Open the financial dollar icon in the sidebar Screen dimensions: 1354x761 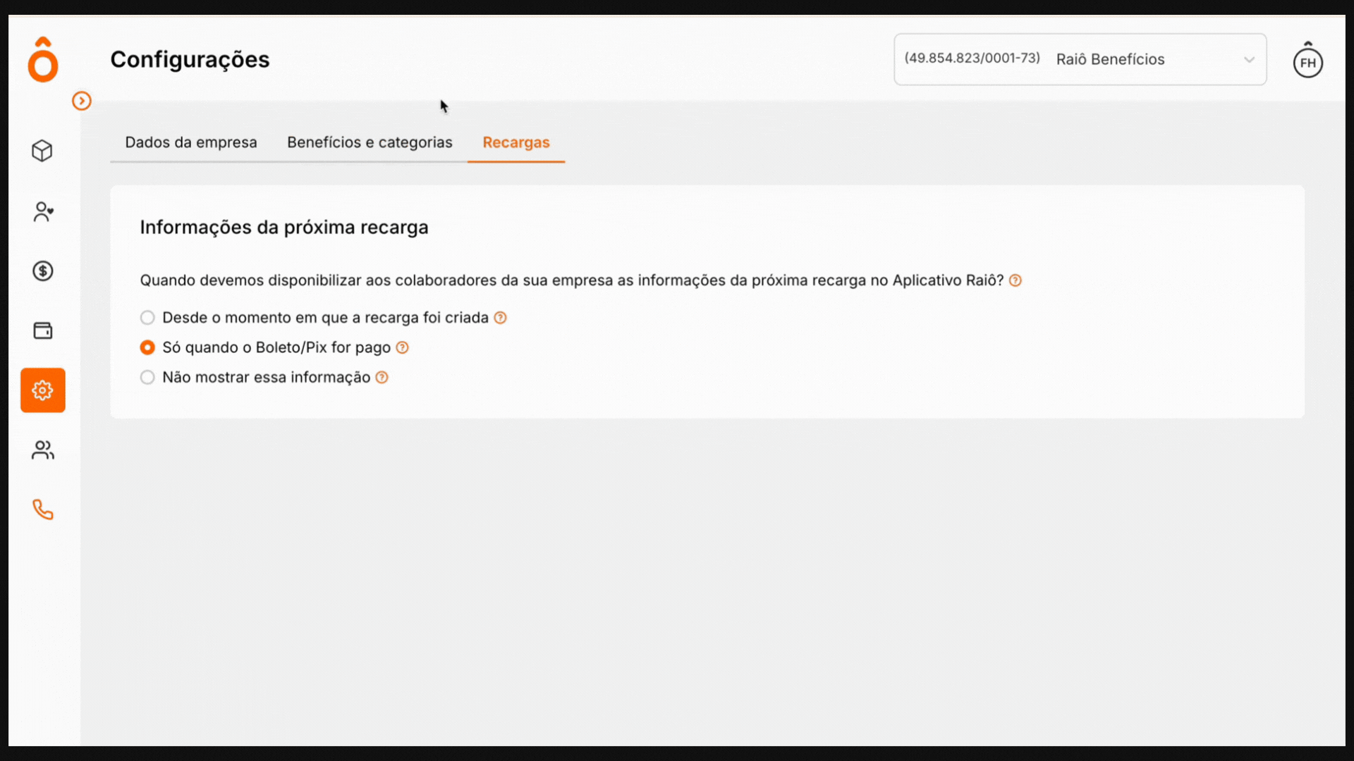[42, 271]
